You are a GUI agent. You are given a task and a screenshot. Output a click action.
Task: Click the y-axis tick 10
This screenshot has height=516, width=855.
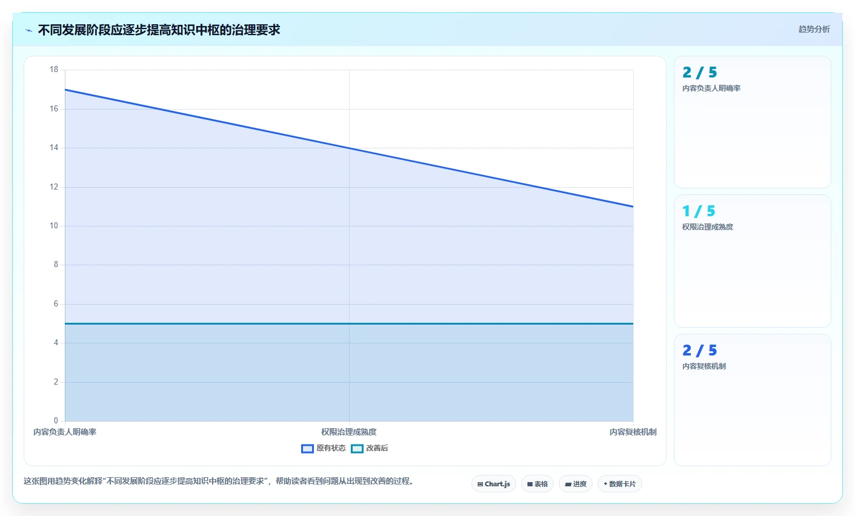click(x=54, y=226)
